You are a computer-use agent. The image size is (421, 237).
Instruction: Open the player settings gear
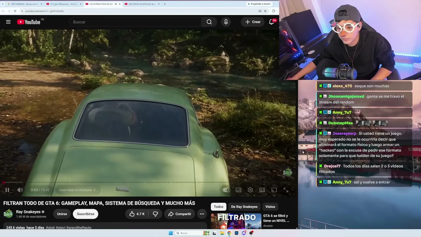pos(250,190)
